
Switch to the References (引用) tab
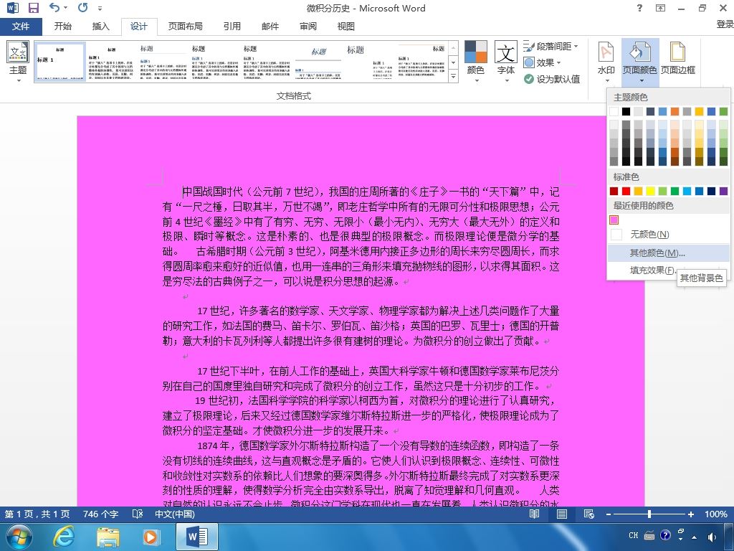tap(232, 27)
